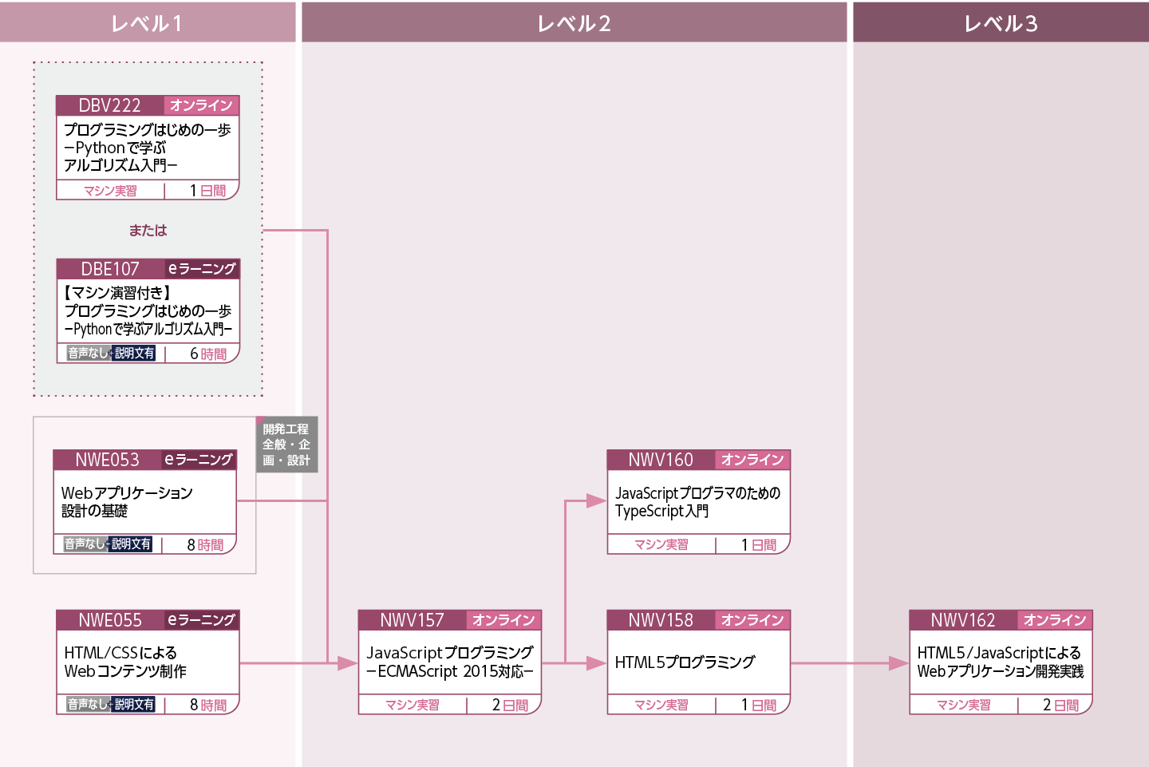Click the 説明文有 badge on DBE107
The width and height of the screenshot is (1149, 767).
134,354
